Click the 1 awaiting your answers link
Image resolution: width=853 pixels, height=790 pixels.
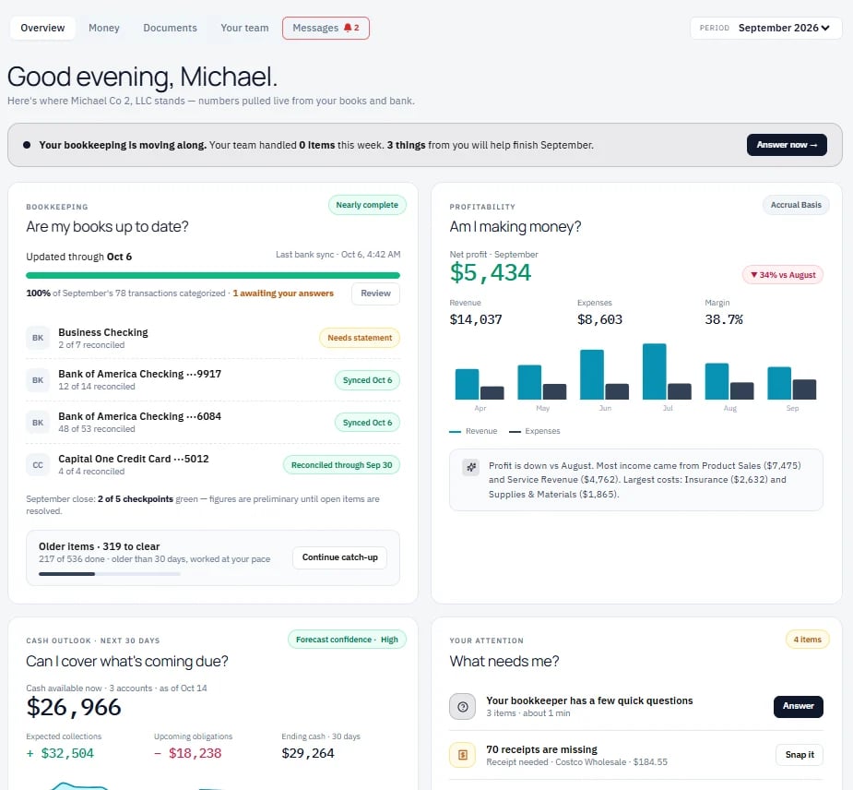(x=283, y=293)
